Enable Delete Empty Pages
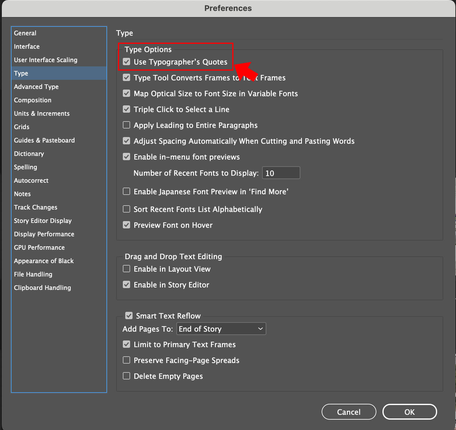The width and height of the screenshot is (456, 430). pos(126,376)
